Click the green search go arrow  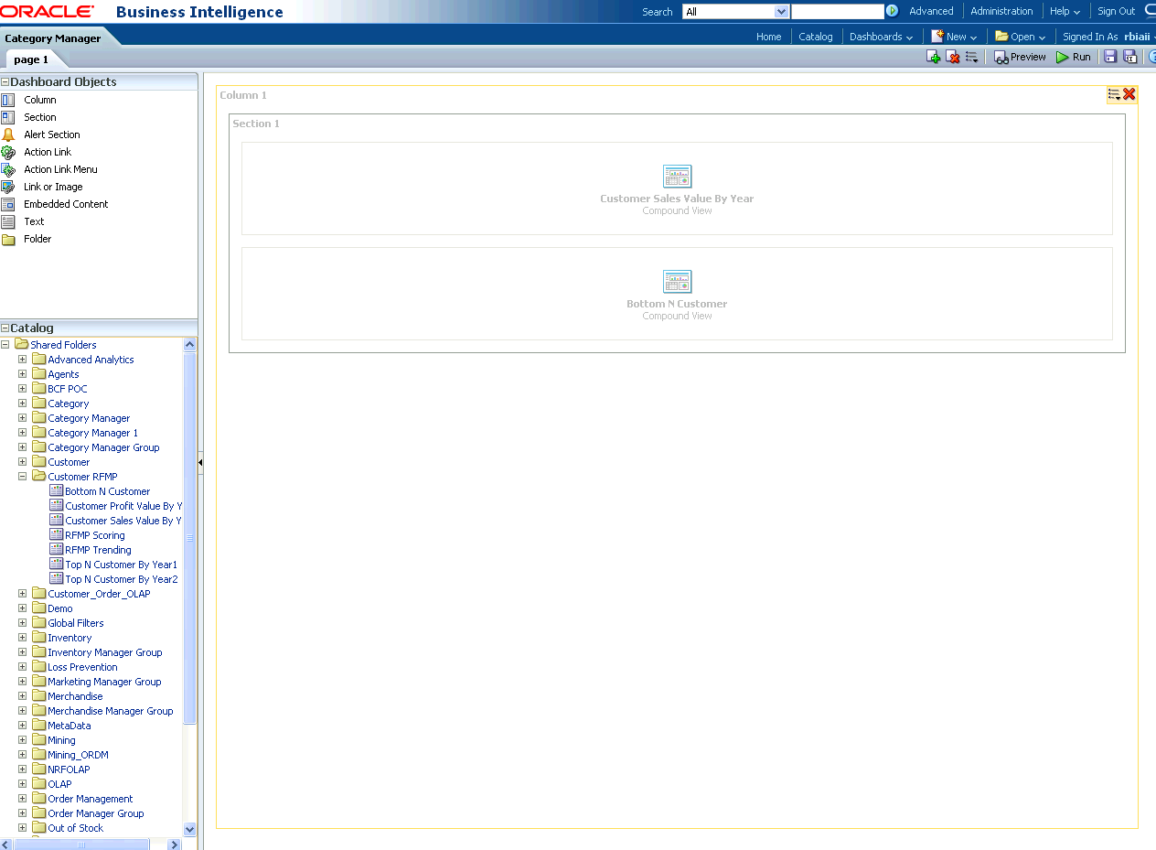click(x=893, y=11)
